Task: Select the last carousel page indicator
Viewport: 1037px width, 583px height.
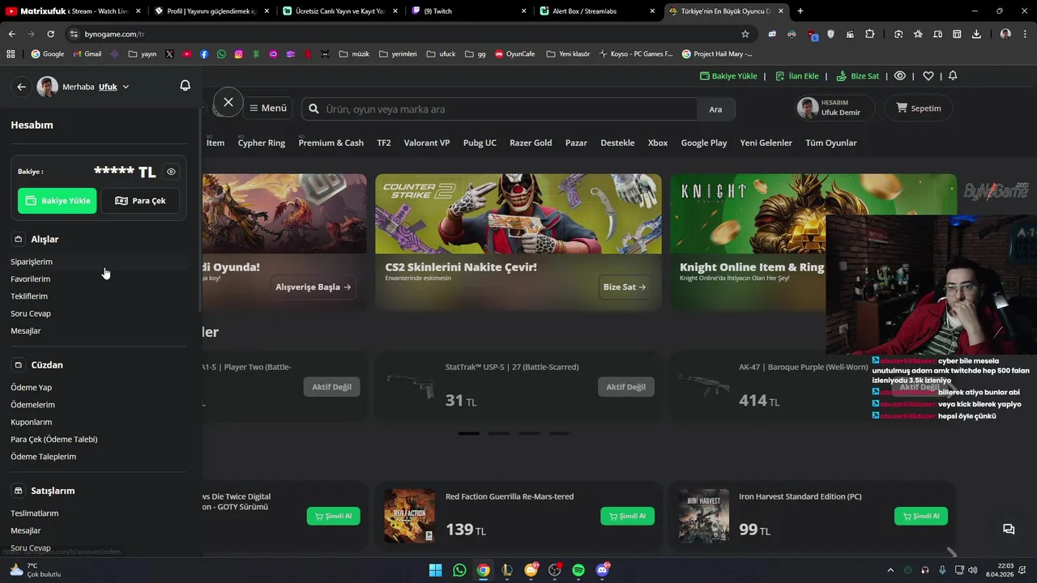Action: click(560, 433)
